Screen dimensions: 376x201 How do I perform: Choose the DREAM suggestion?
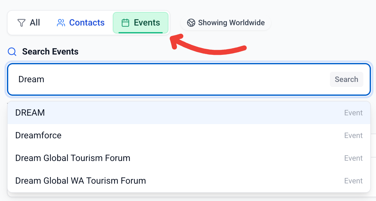pos(30,113)
